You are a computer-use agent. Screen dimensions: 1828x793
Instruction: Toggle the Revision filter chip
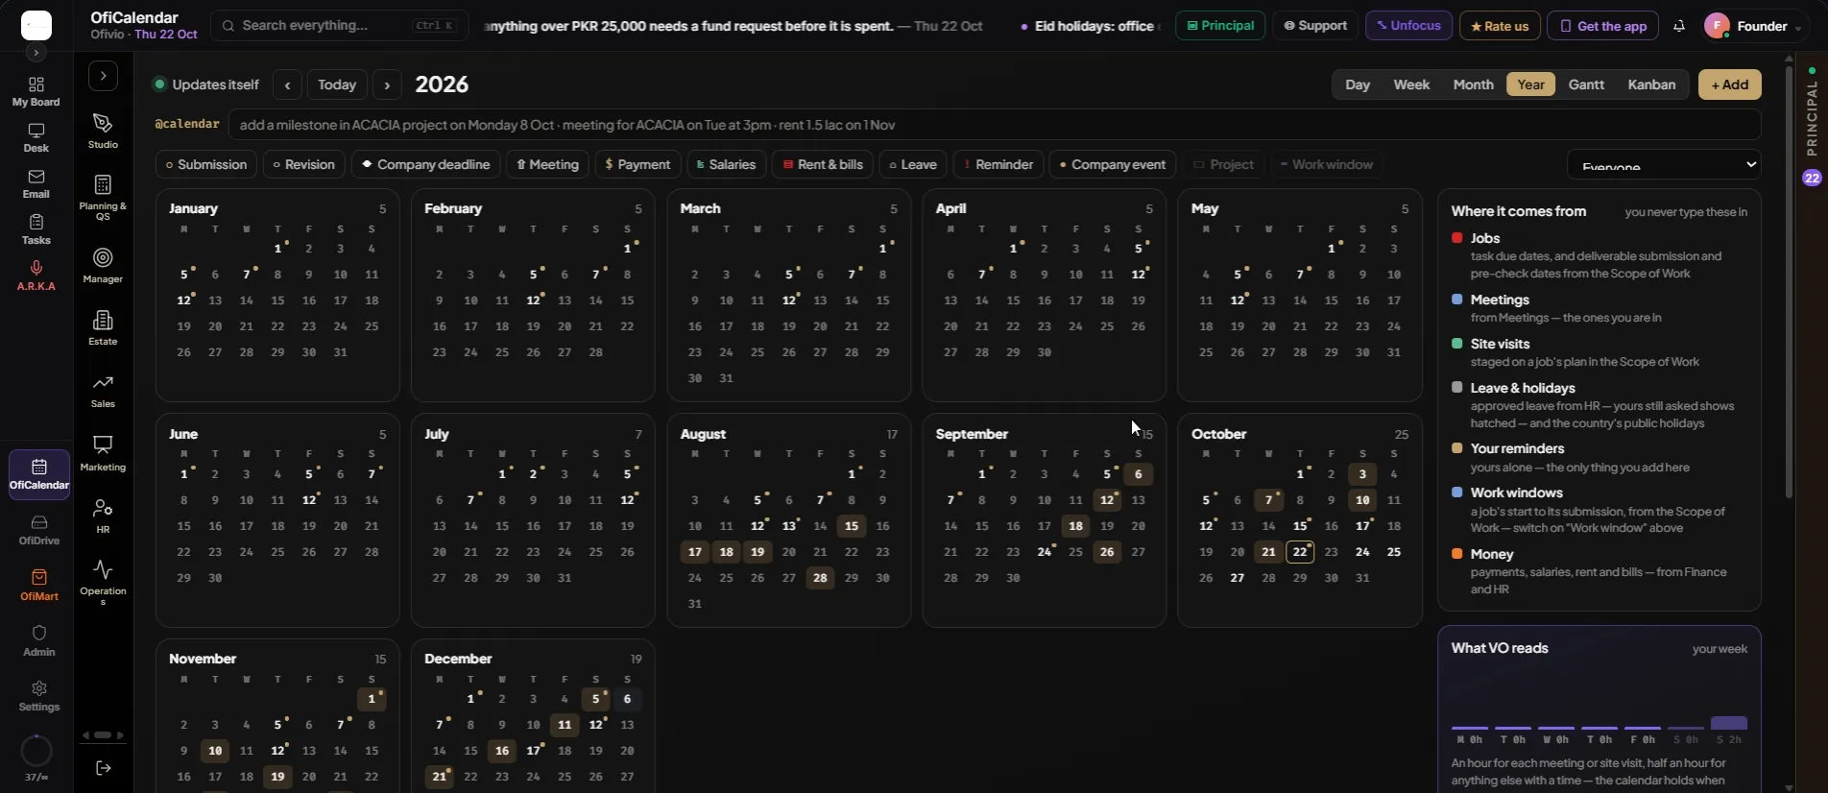click(304, 164)
